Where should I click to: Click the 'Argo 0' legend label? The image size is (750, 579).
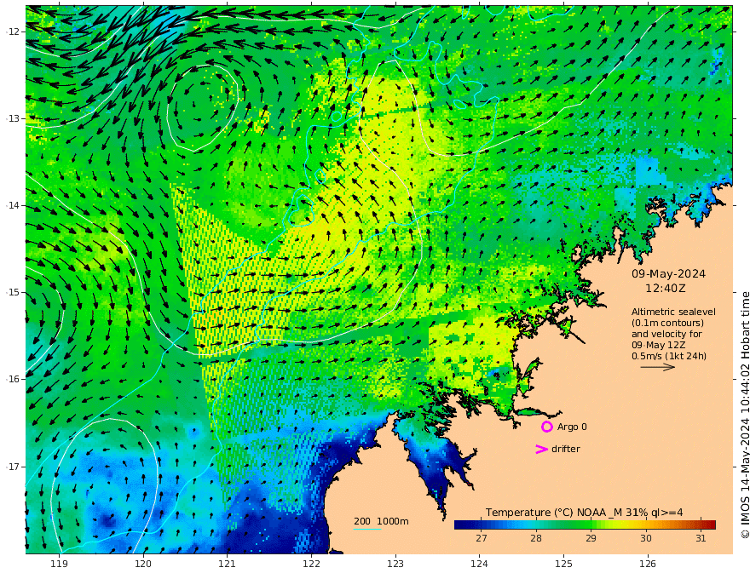572,427
